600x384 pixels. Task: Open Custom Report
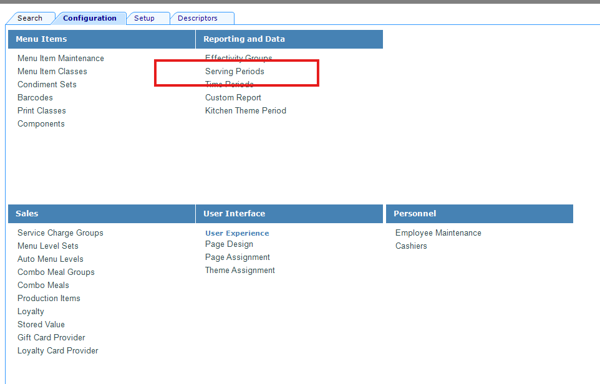tap(233, 98)
